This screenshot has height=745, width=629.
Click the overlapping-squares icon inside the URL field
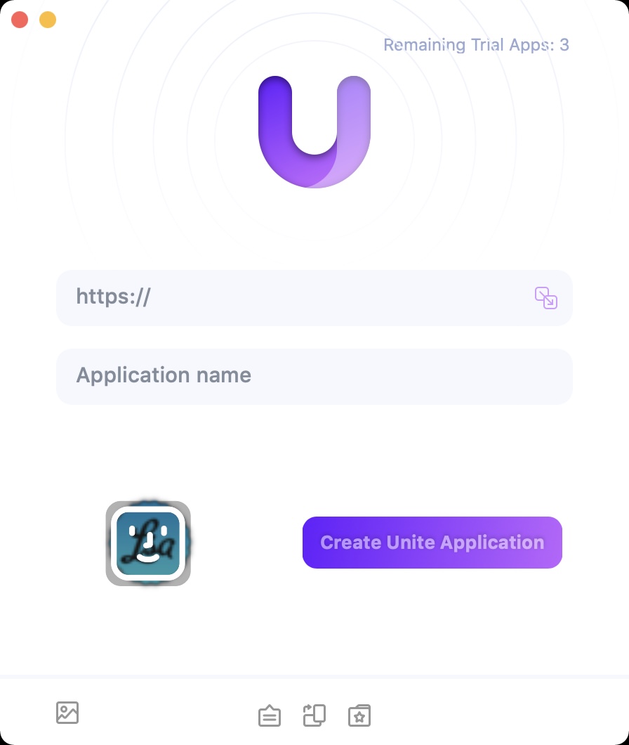pos(546,298)
